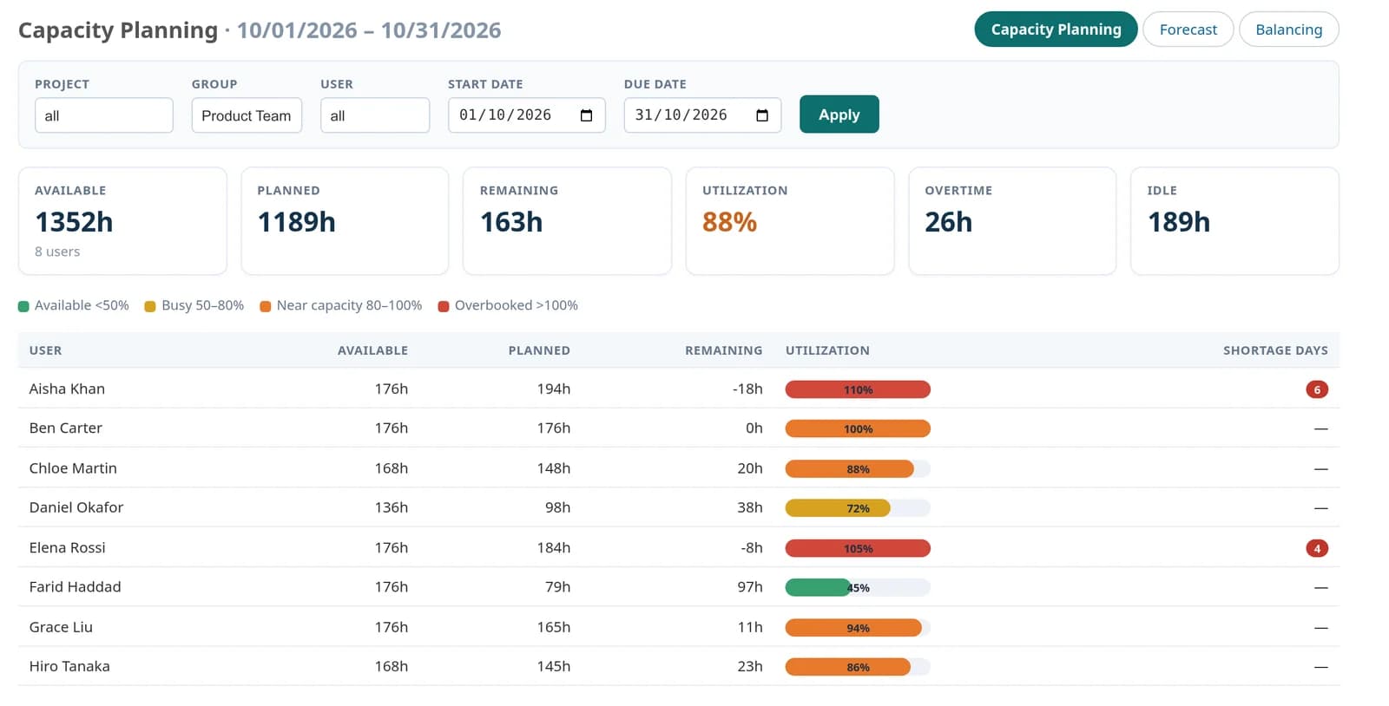Open calendar picker in Due Date field
The image size is (1389, 706).
pyautogui.click(x=762, y=115)
